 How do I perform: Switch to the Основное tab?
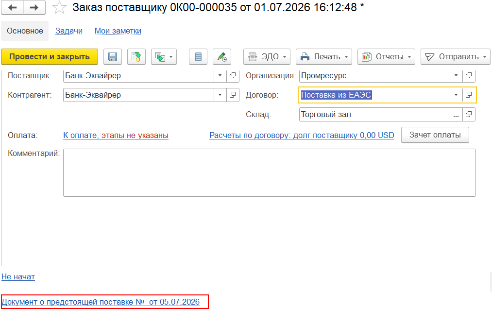25,31
